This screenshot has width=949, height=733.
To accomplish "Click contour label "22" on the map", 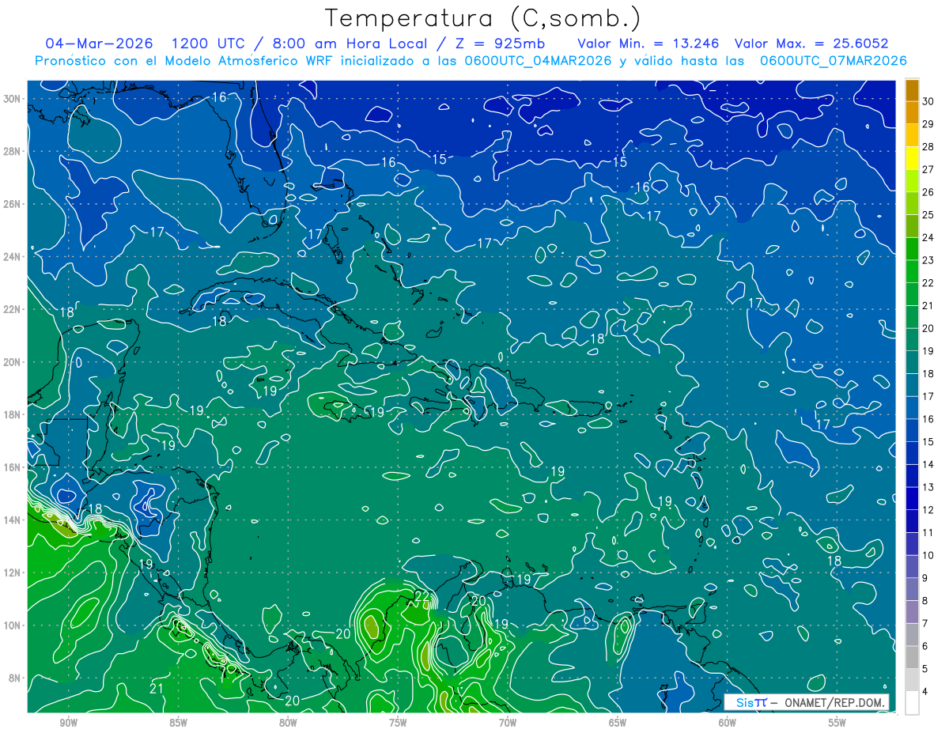I will point(422,596).
